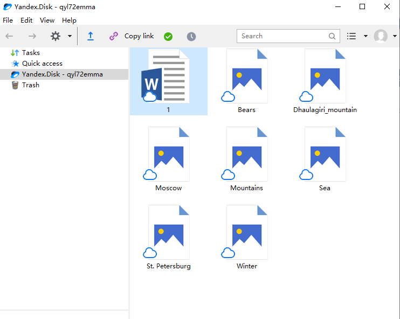Select the St. Petersburg image file
Viewport: 400px width, 319px height.
tap(169, 238)
